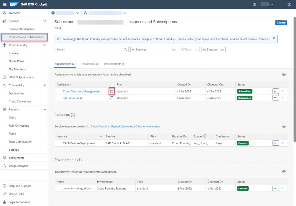
Task: Click the Create button
Action: 281,23
